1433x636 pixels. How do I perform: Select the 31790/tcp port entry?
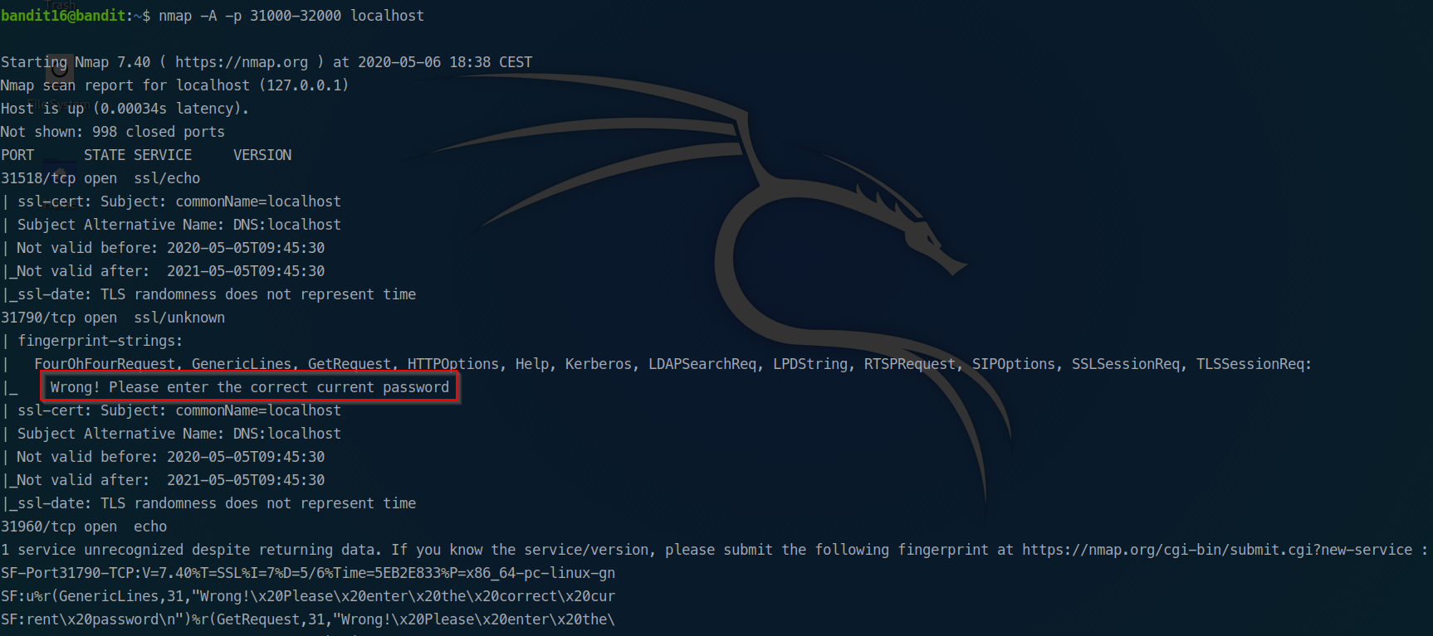38,318
